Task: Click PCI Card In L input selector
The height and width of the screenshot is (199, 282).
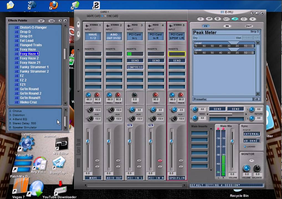Action: coord(135,36)
